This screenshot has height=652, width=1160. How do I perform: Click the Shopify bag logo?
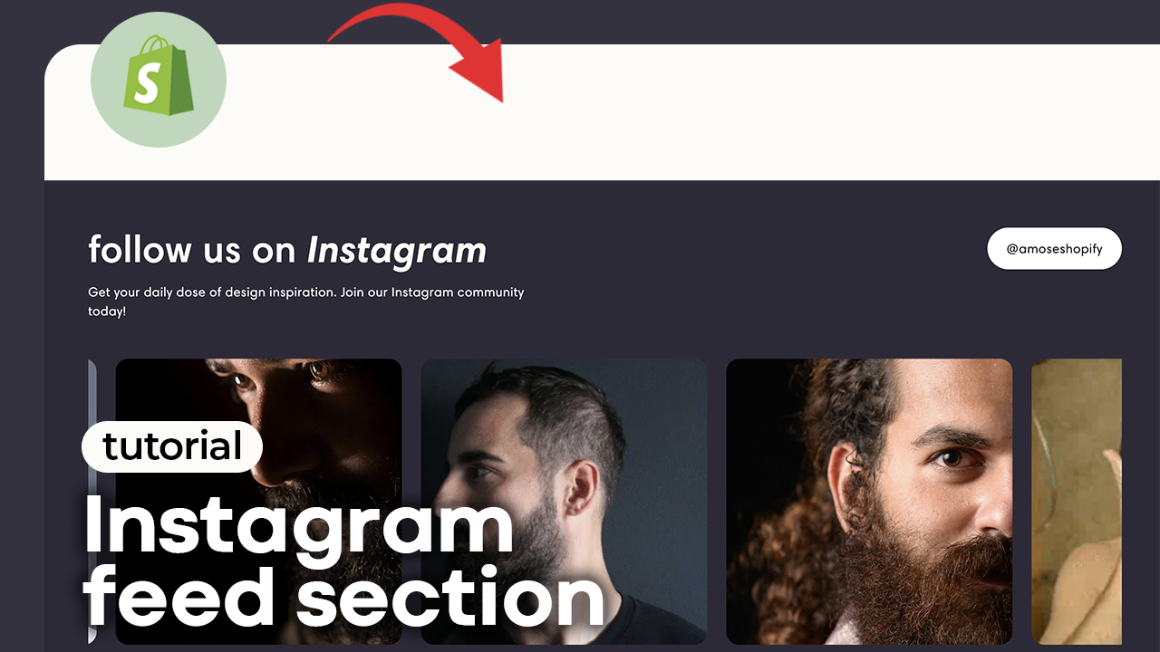pos(159,80)
